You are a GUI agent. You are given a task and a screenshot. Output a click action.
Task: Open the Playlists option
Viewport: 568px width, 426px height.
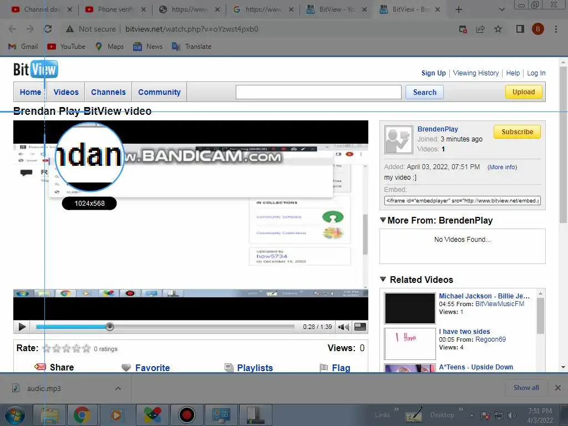pos(255,368)
